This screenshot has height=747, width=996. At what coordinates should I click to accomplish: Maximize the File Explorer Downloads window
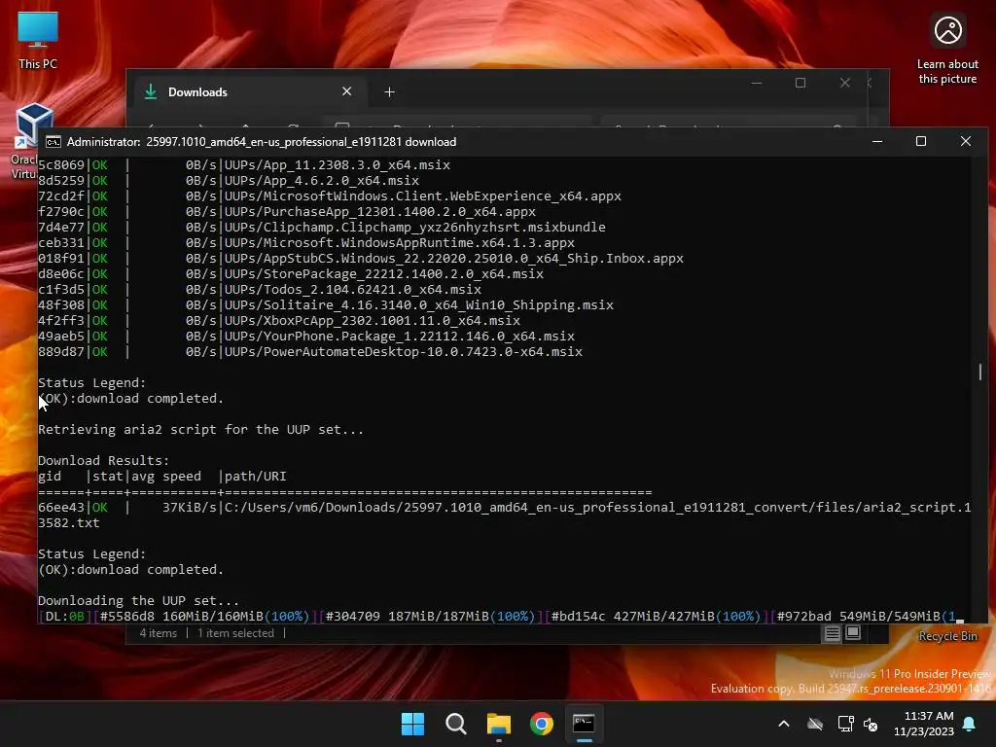(x=800, y=84)
